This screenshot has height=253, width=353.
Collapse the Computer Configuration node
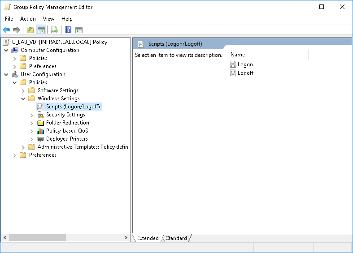tap(6, 50)
